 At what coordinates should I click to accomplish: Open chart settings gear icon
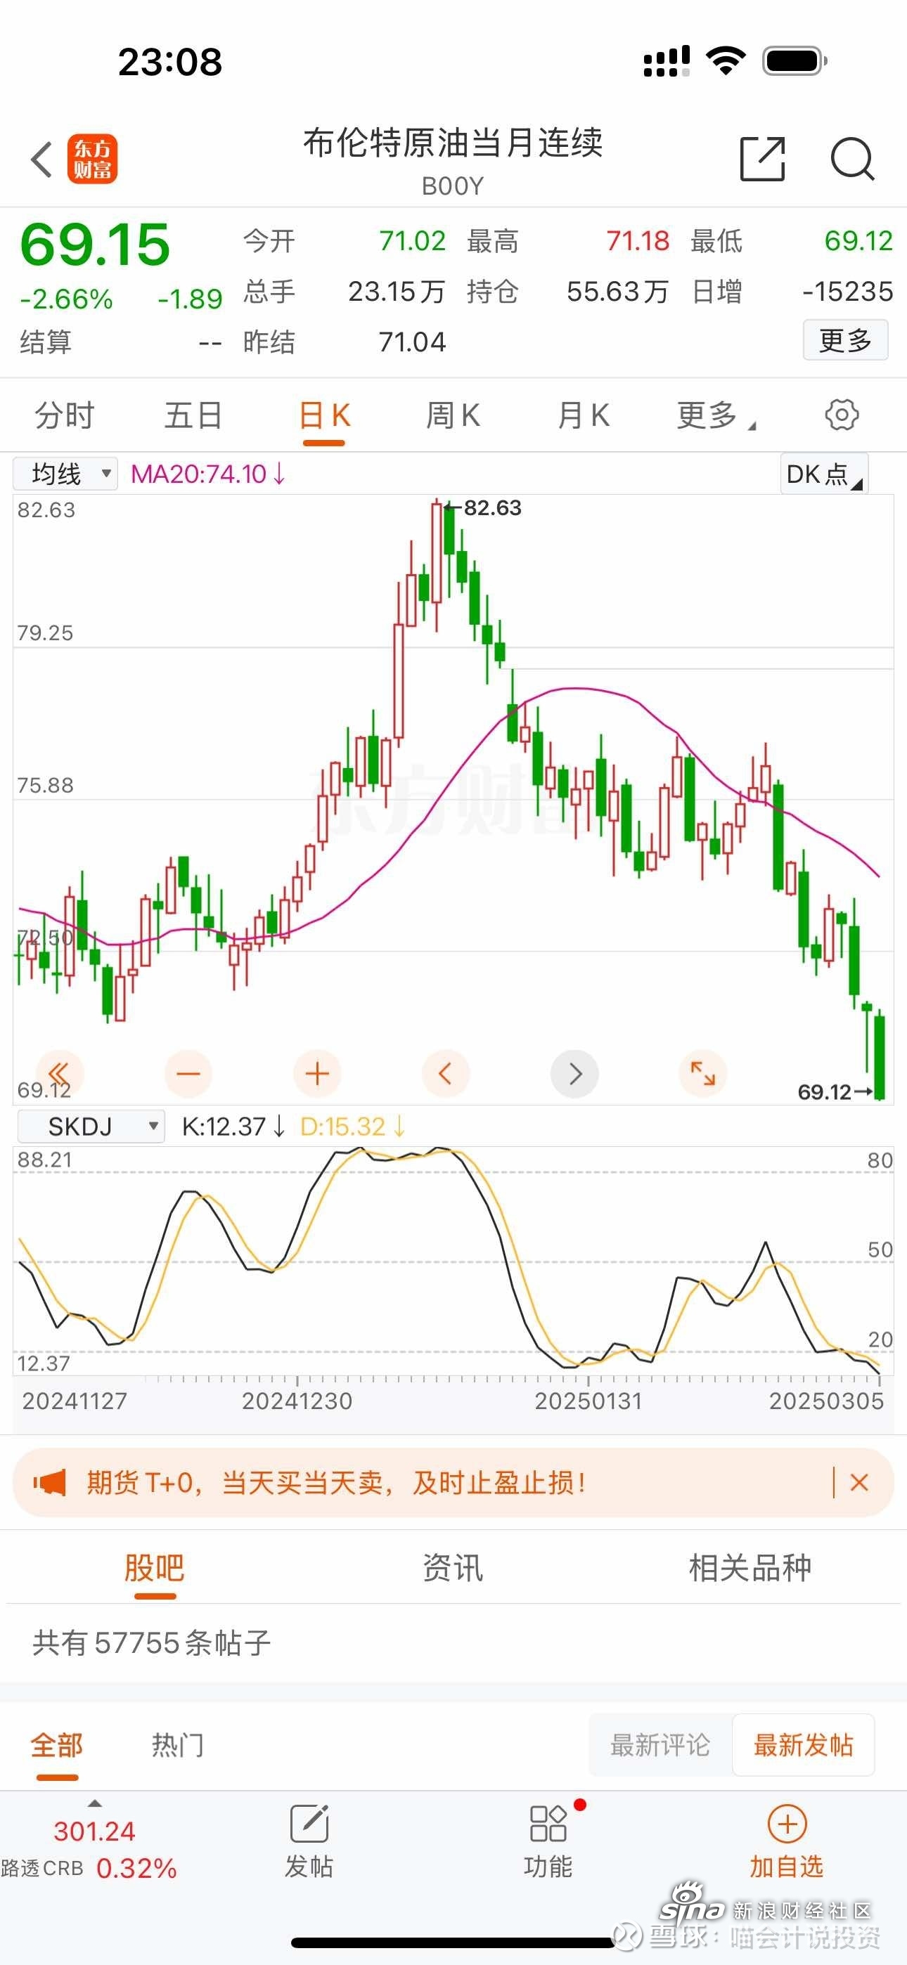click(842, 415)
